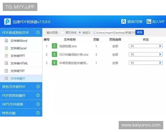The image size is (166, 132).
Task: Click the green E icon of 本周百度经验关键词
Action: pos(55,63)
